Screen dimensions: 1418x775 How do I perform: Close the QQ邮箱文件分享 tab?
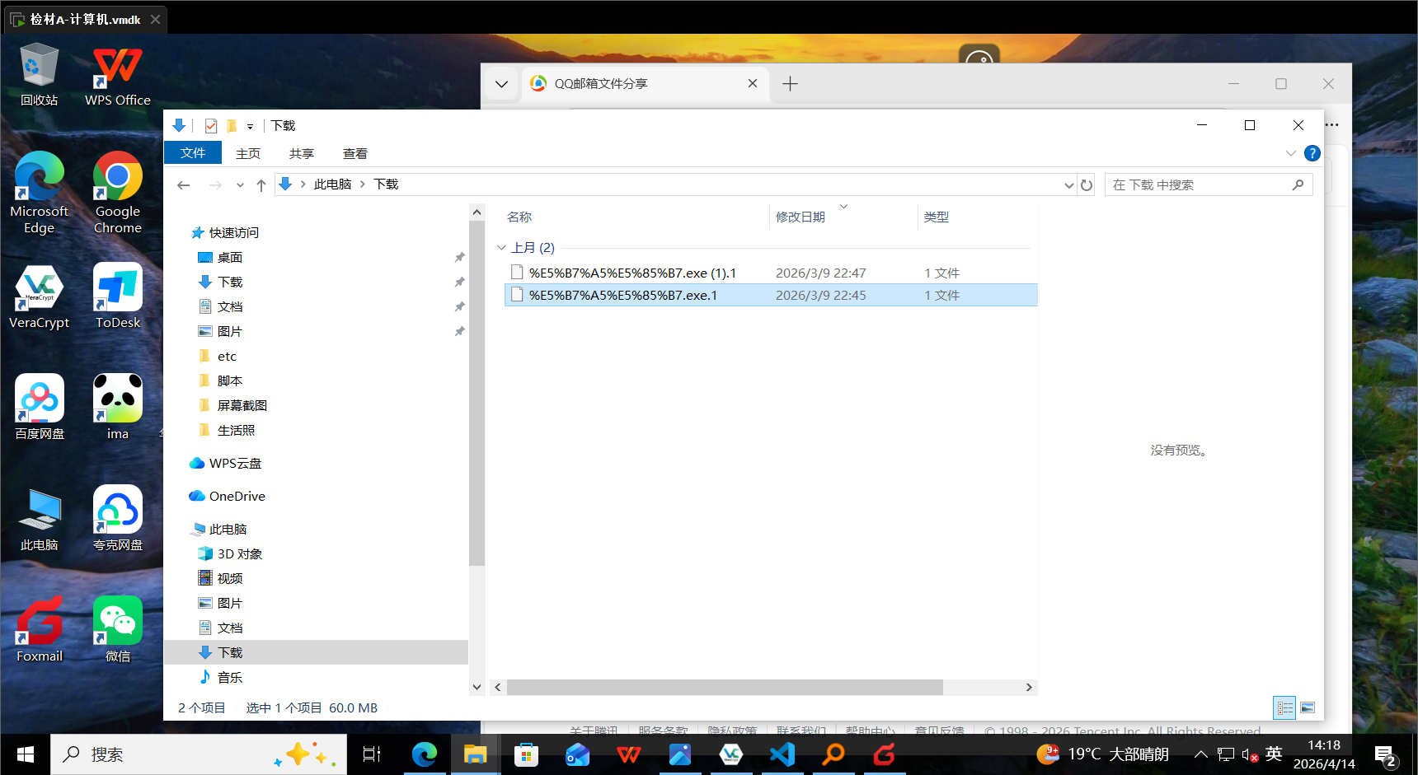pos(753,84)
